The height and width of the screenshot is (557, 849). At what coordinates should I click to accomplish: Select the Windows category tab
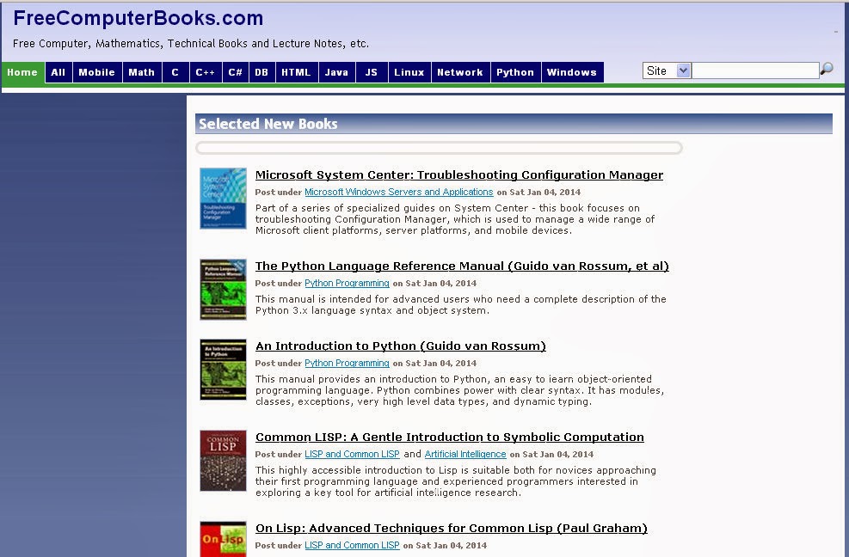coord(572,72)
